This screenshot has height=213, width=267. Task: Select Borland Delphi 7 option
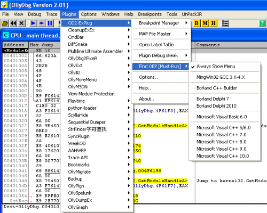coord(225,99)
